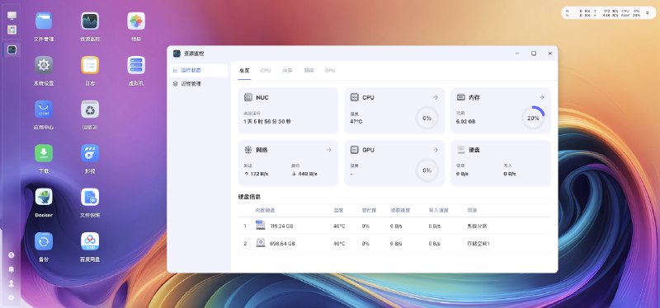This screenshot has width=660, height=308.
Task: Minimize the resource monitor window
Action: coord(517,54)
